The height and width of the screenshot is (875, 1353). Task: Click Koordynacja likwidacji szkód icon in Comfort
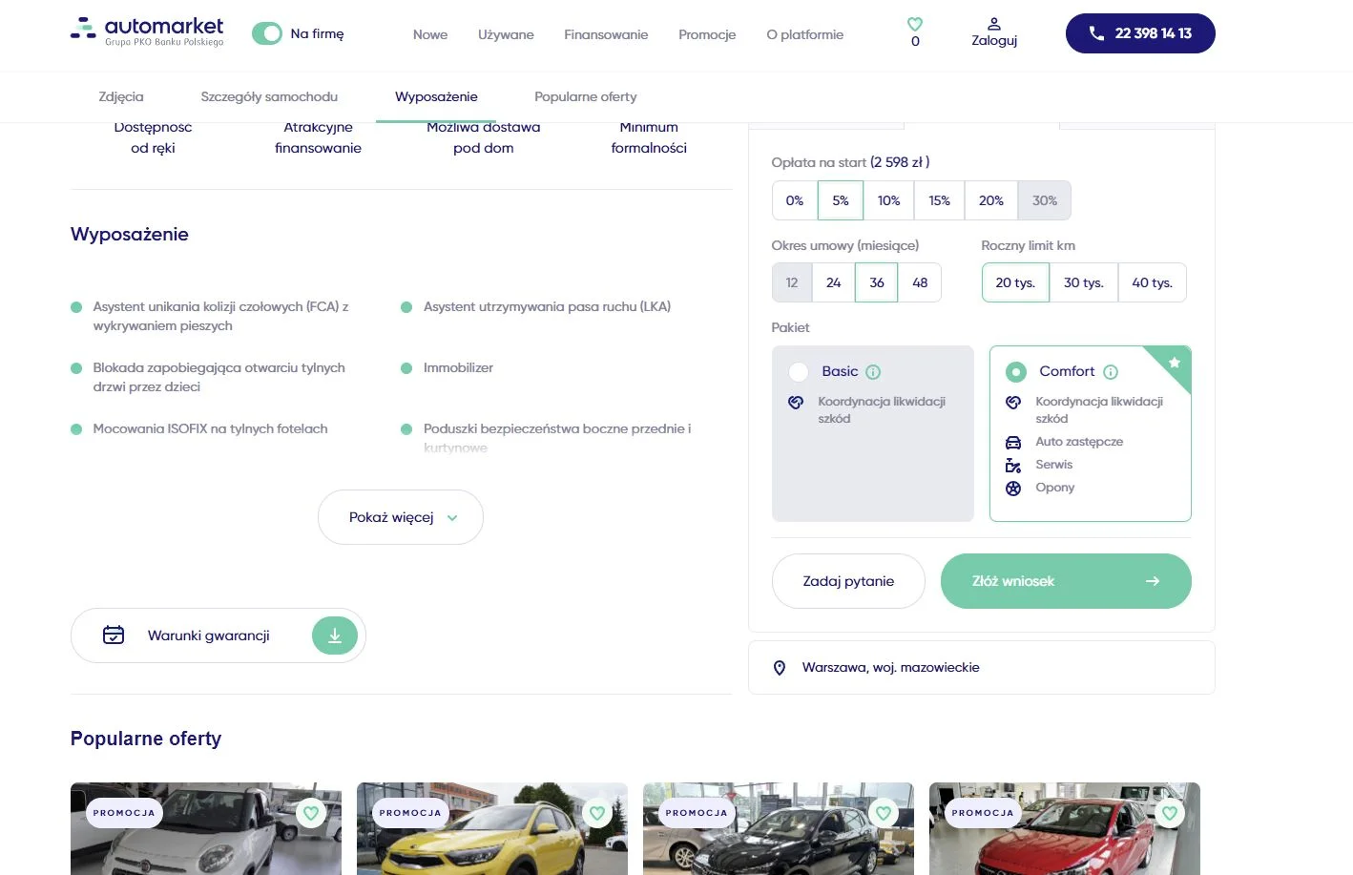(1013, 403)
